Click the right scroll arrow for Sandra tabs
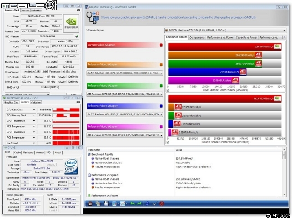This screenshot has width=292, height=219. point(284,37)
